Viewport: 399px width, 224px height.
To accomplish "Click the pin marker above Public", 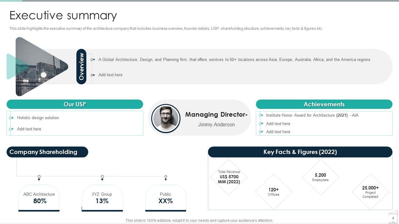I will pyautogui.click(x=166, y=178).
